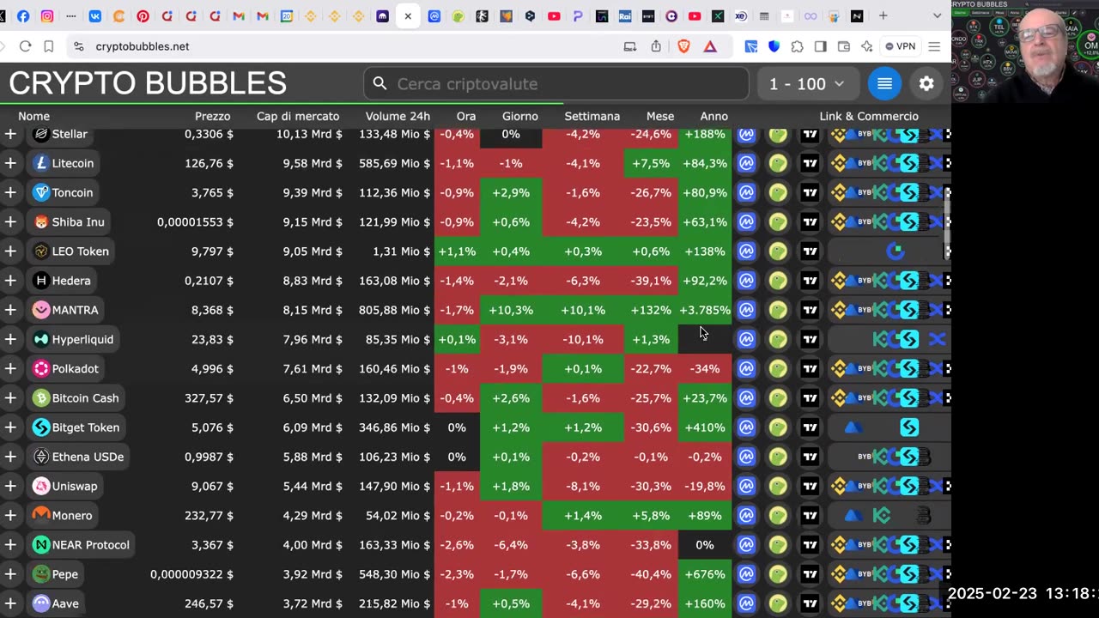Expand the Polkadot row plus button
1099x618 pixels.
[x=10, y=368]
